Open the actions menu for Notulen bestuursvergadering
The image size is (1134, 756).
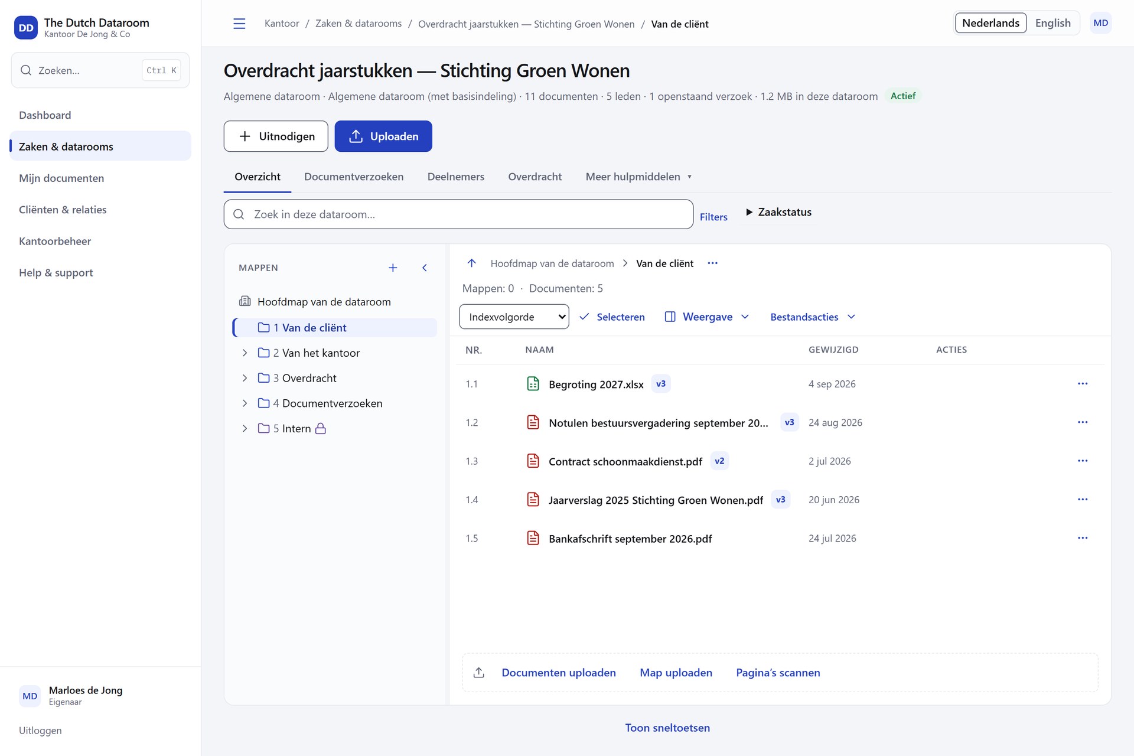pos(1083,422)
